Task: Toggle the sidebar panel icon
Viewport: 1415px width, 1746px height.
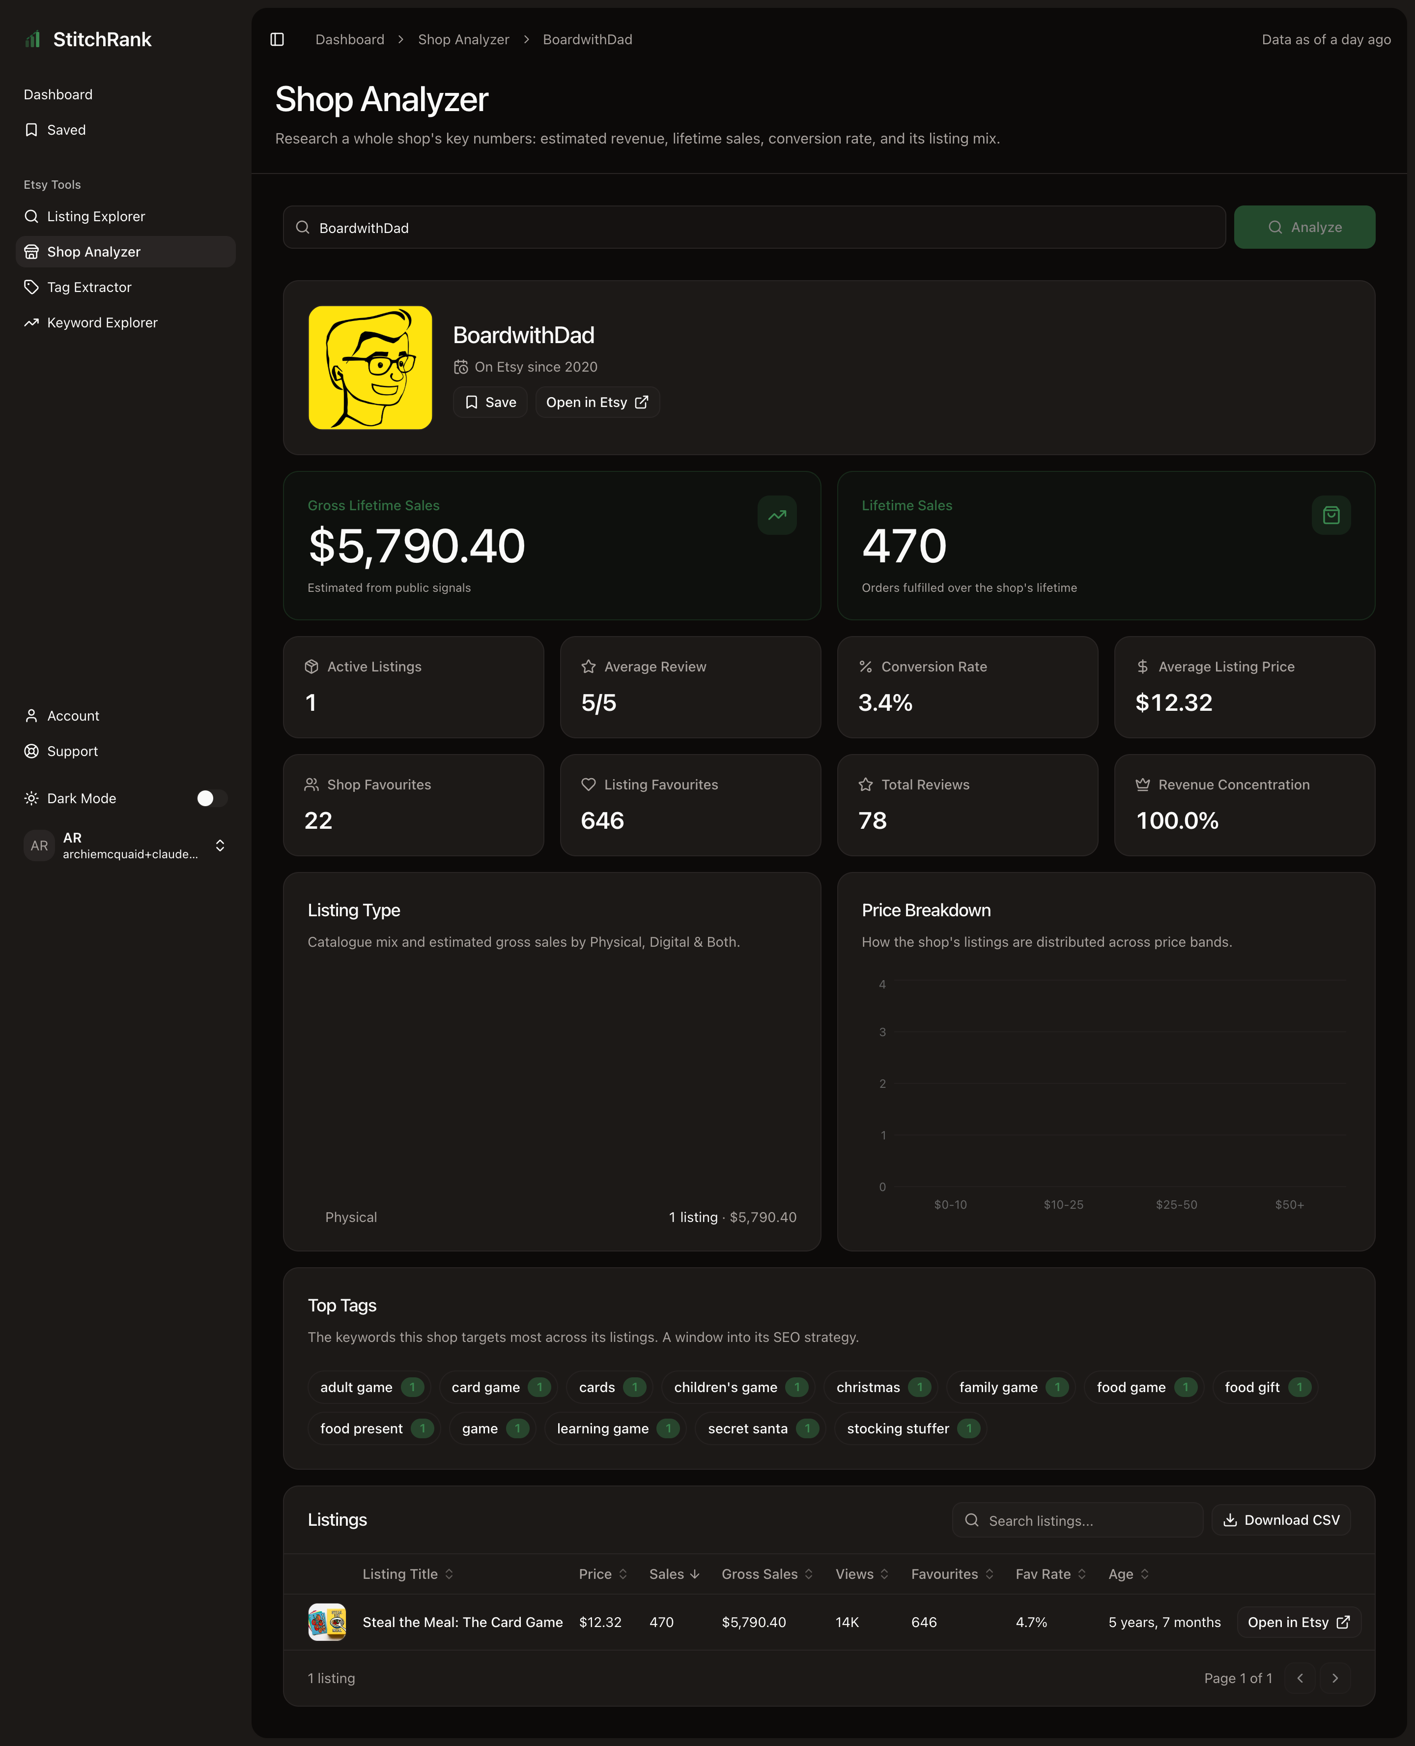Action: coord(277,39)
